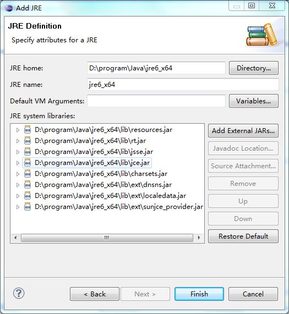Click the resources.jar library jar icon
This screenshot has height=314, width=289.
(x=28, y=130)
